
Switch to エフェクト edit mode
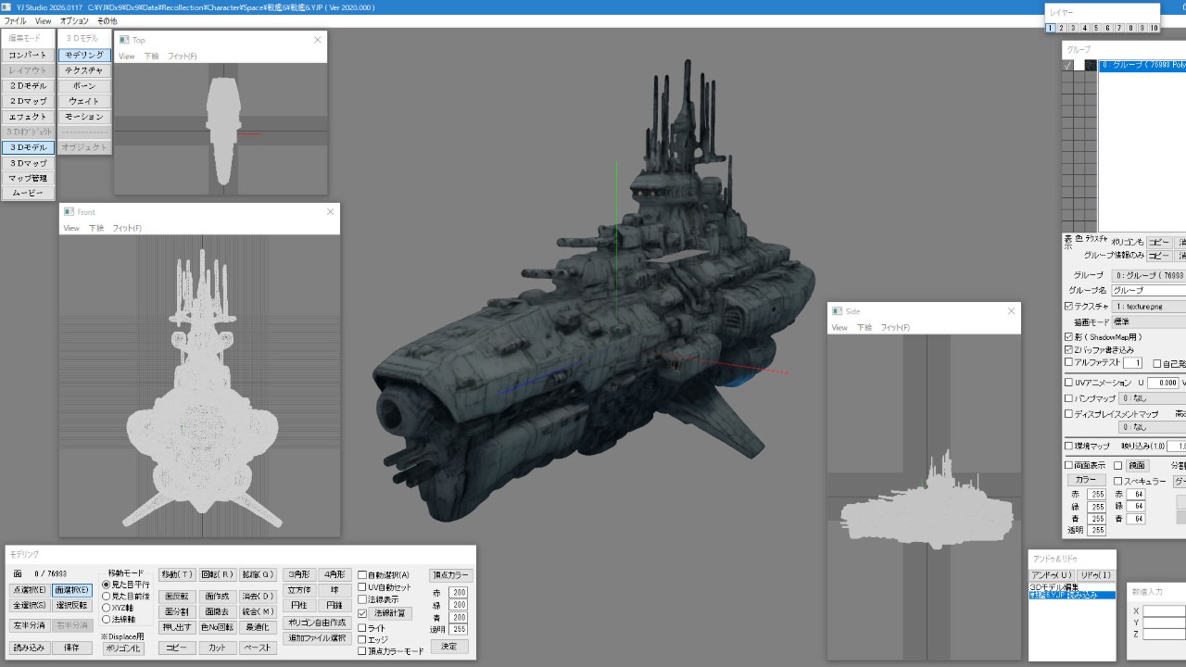[28, 117]
